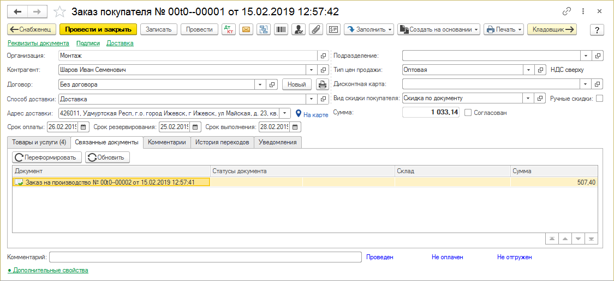Open the three-dot more options menu

point(584,12)
